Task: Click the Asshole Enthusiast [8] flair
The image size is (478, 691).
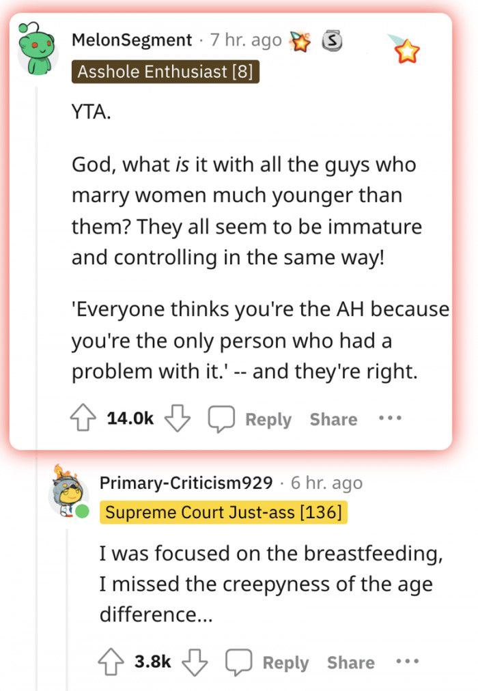Action: click(165, 71)
